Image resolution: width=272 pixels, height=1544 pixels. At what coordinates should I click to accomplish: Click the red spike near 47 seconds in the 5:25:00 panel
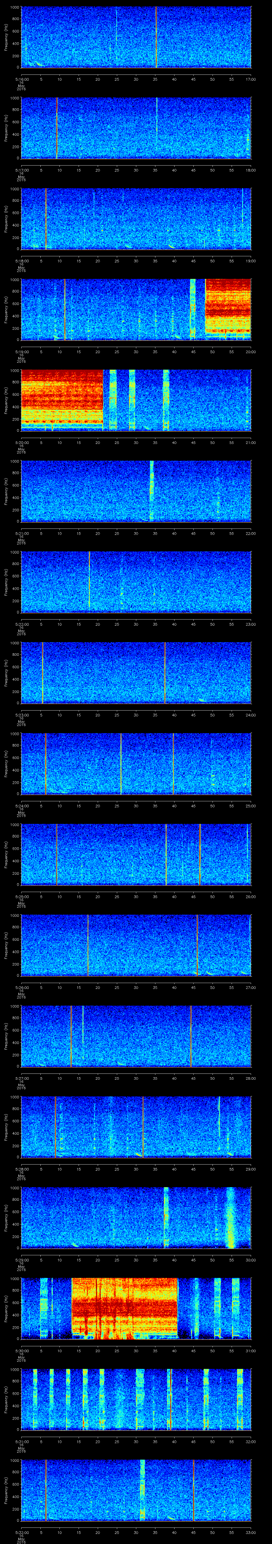coord(200,854)
